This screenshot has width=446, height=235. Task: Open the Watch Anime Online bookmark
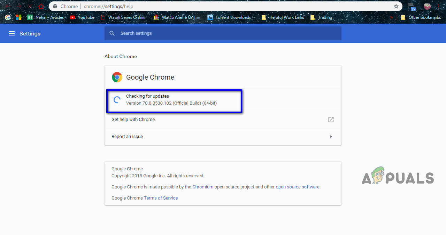pos(176,17)
